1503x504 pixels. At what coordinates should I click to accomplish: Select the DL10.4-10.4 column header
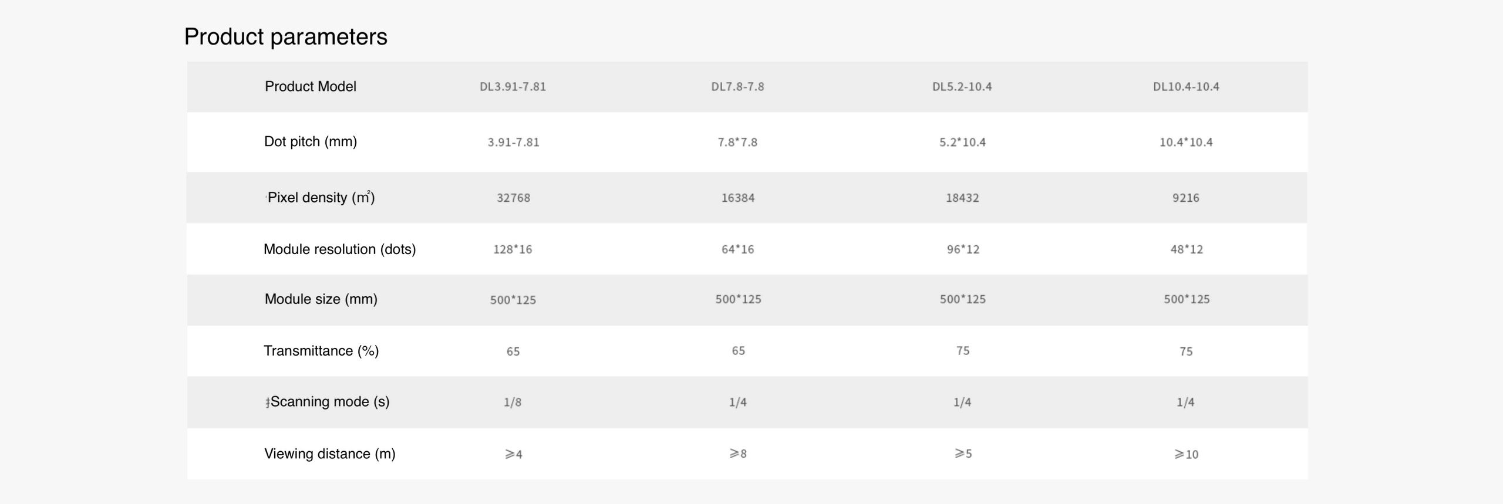click(1186, 87)
